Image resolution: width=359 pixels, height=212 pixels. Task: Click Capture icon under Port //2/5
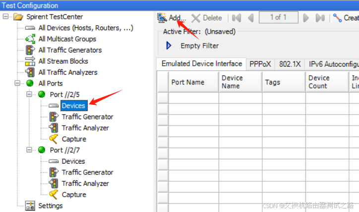(54, 139)
